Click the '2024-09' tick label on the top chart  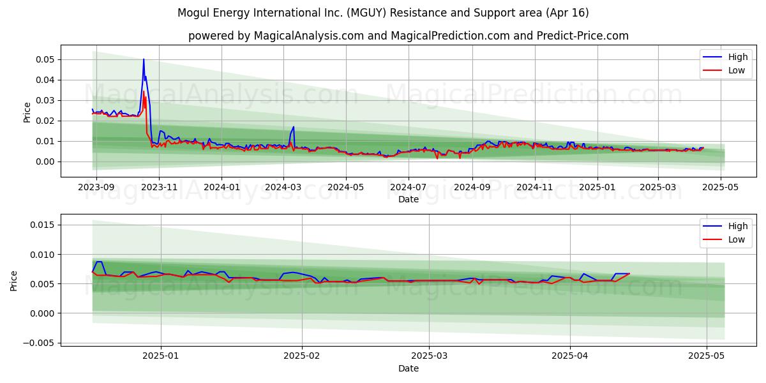[472, 188]
